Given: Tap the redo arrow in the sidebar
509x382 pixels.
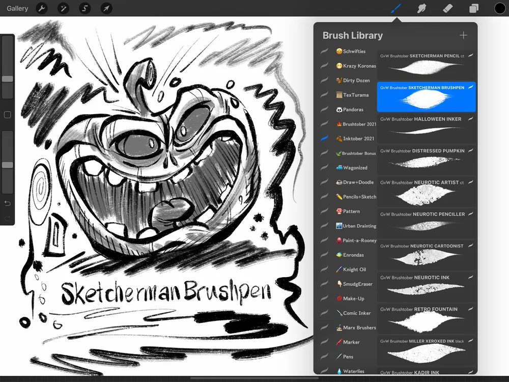Looking at the screenshot, I should (7, 218).
